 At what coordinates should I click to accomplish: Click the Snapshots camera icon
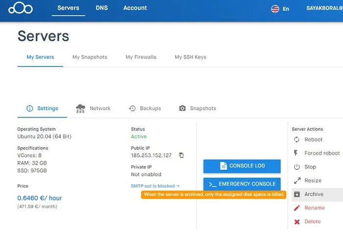[x=182, y=108]
